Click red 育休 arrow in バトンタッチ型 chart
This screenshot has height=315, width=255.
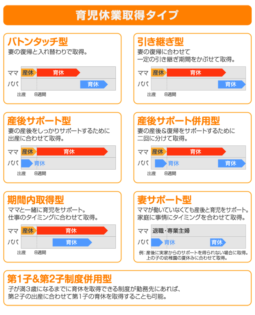click(x=58, y=72)
